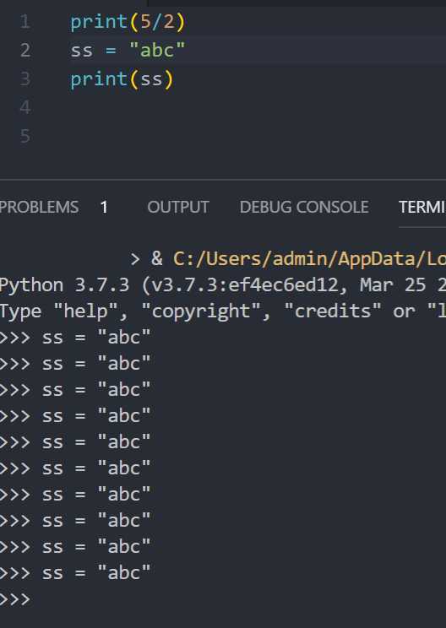This screenshot has height=628, width=446.
Task: Click line number 4 in gutter
Action: 24,107
